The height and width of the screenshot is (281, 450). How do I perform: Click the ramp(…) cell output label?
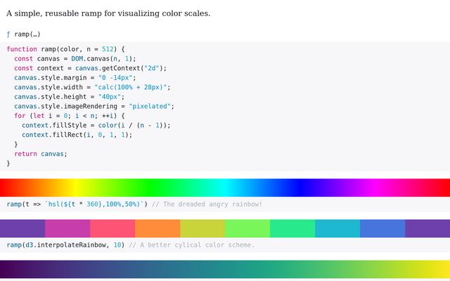27,34
